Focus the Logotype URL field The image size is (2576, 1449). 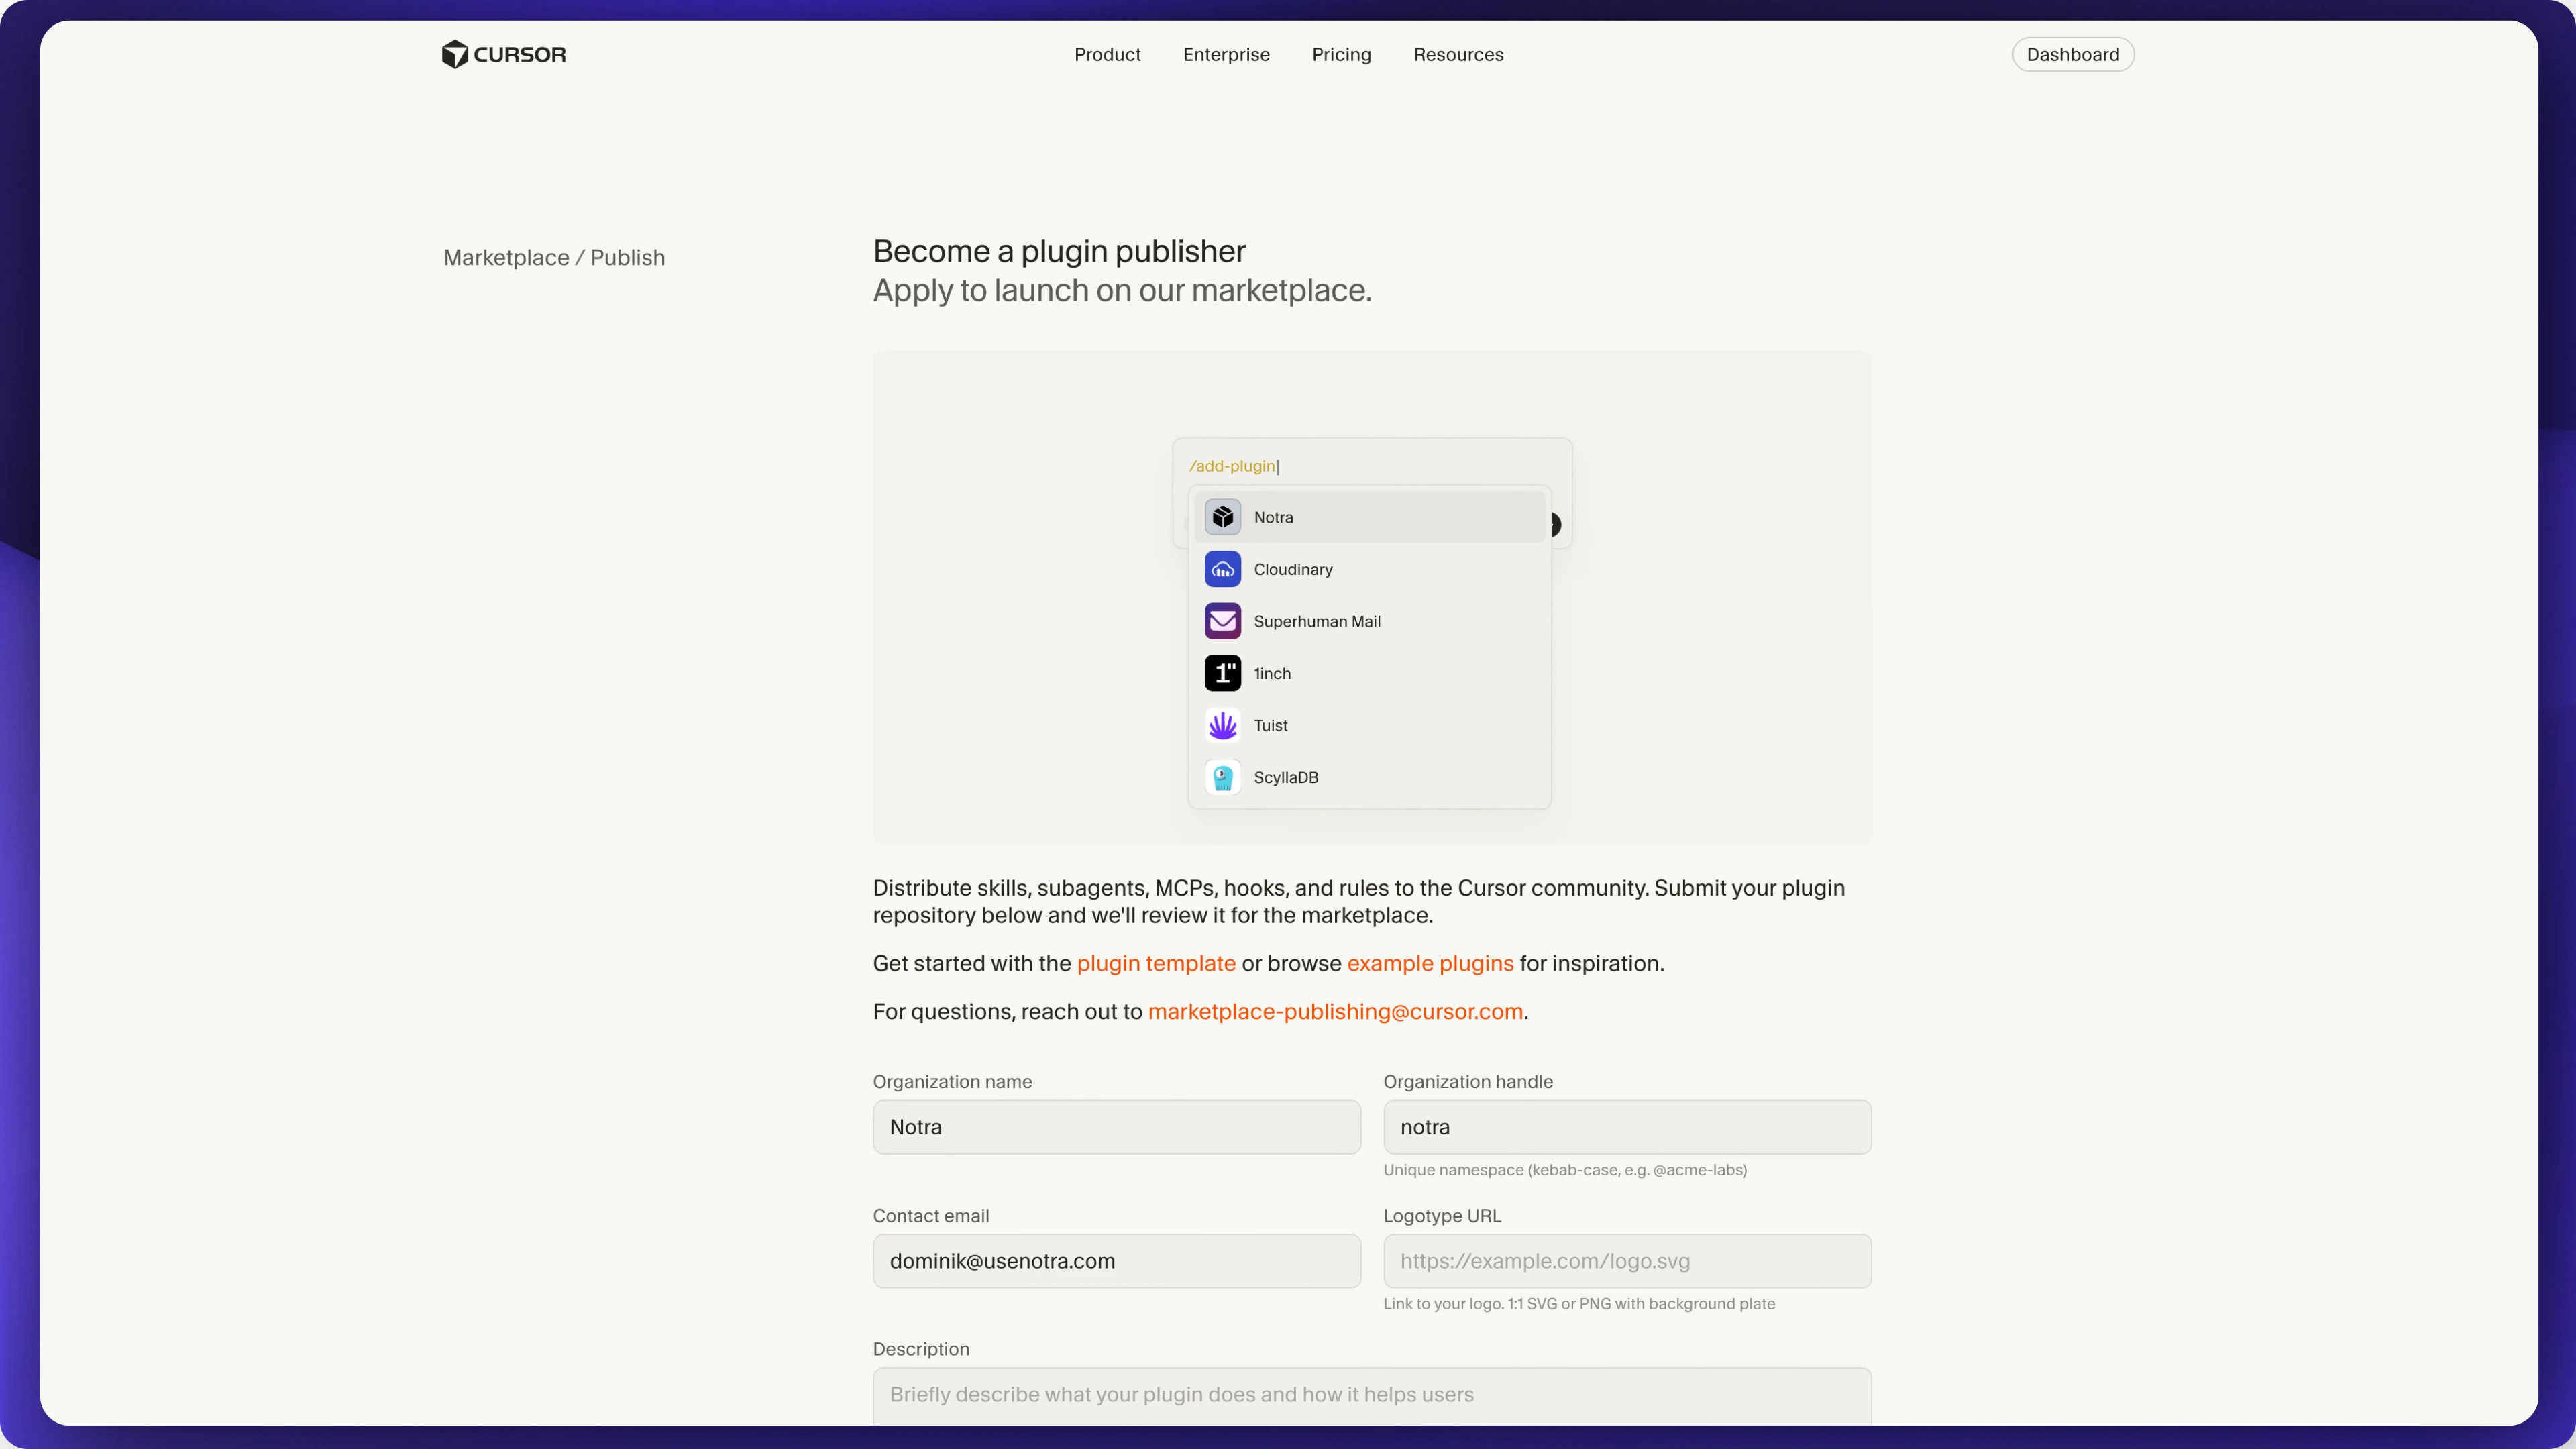pyautogui.click(x=1627, y=1261)
